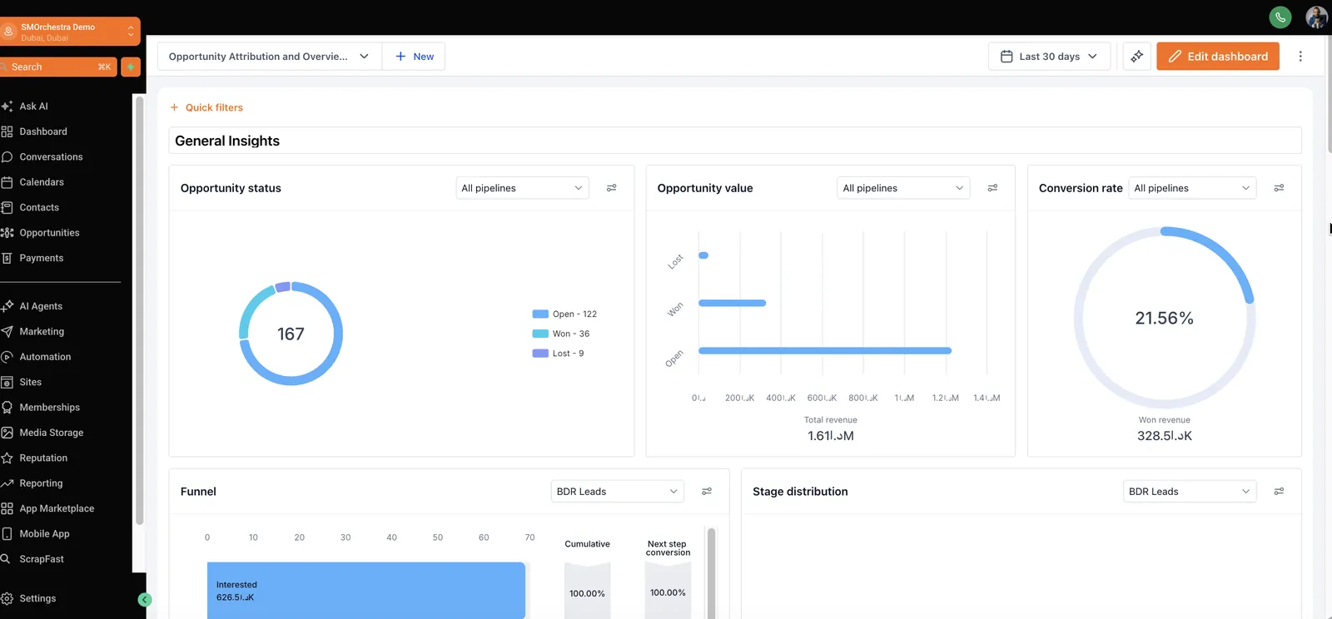The width and height of the screenshot is (1332, 619).
Task: Open SMOrchestra Demo account switcher
Action: pyautogui.click(x=68, y=32)
